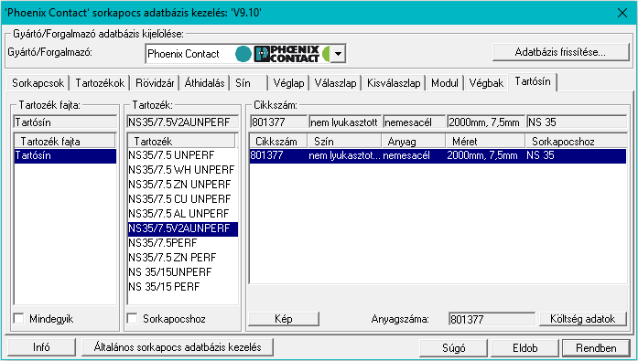Select the Válaszlap tab
Viewport: 638px width, 361px height.
(335, 83)
